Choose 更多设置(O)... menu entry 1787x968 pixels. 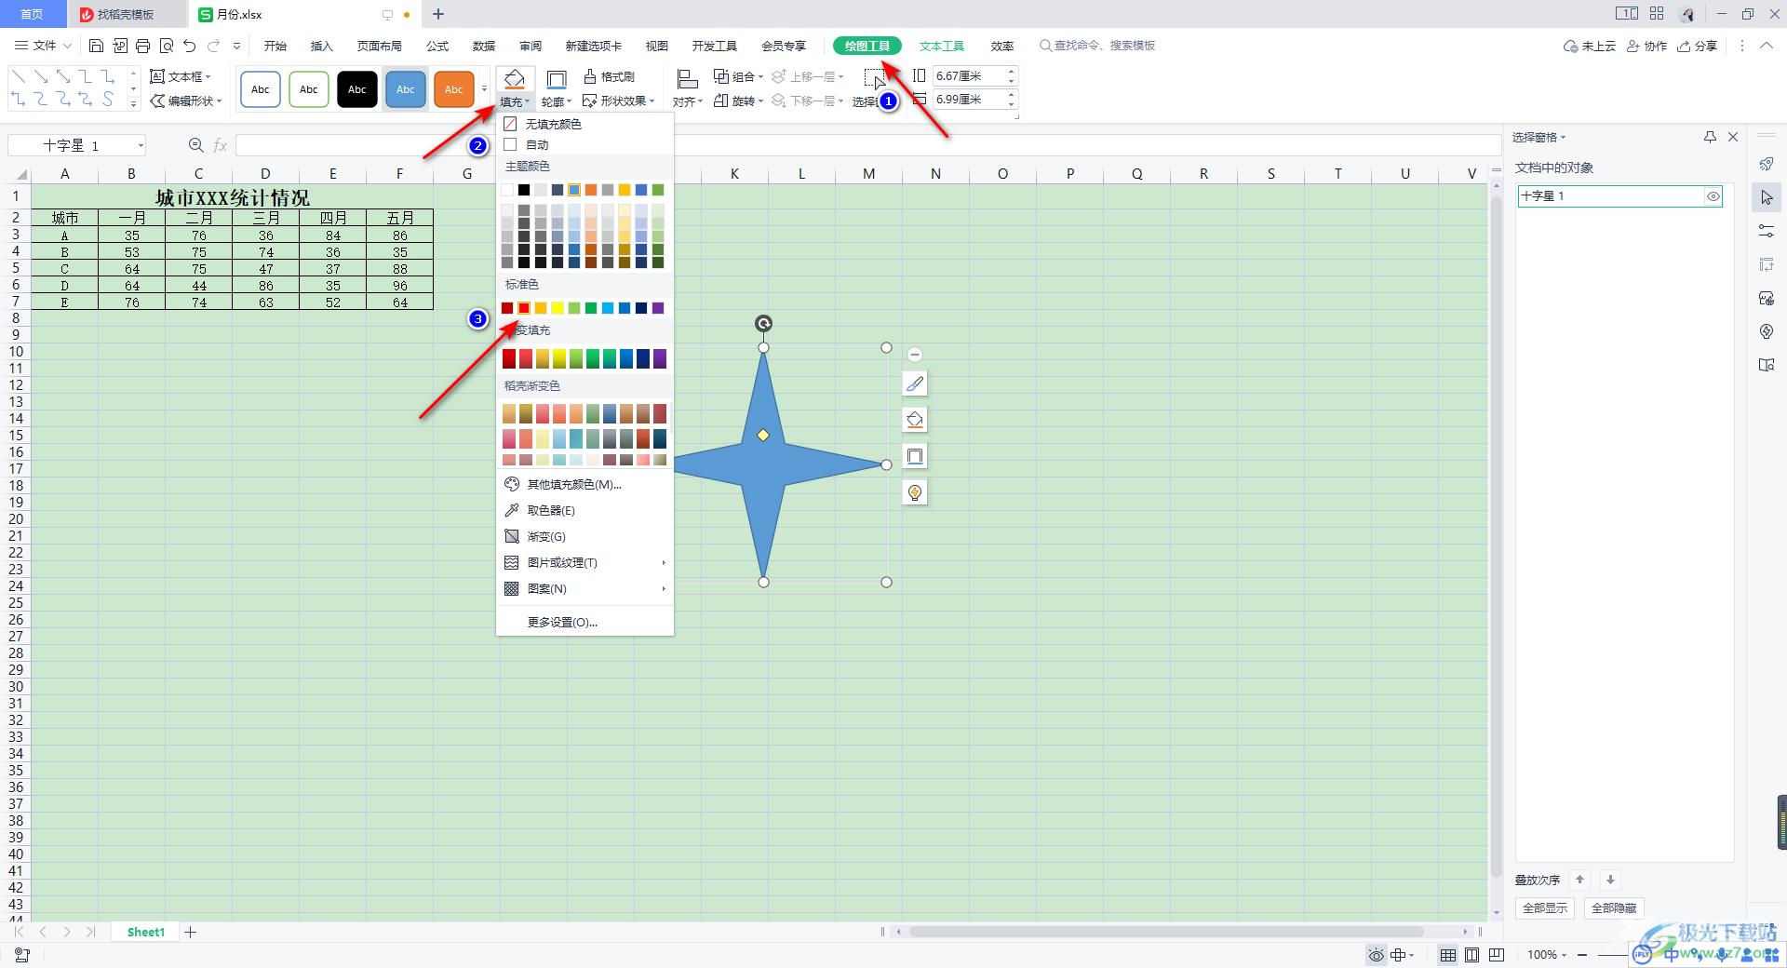pos(562,622)
